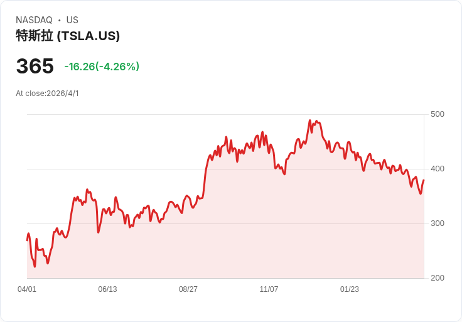This screenshot has width=462, height=322.
Task: Click the current price 365
Action: (35, 67)
